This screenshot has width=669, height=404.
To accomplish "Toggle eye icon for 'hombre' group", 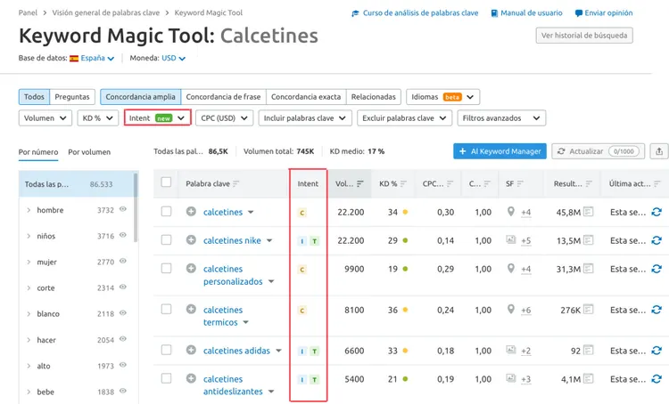I will click(123, 209).
